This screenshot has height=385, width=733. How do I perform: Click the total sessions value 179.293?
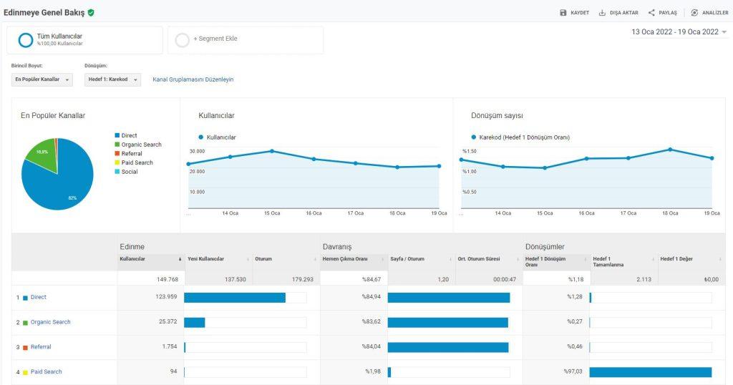tap(303, 279)
